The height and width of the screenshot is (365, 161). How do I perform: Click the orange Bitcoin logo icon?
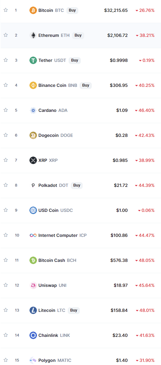point(33,11)
